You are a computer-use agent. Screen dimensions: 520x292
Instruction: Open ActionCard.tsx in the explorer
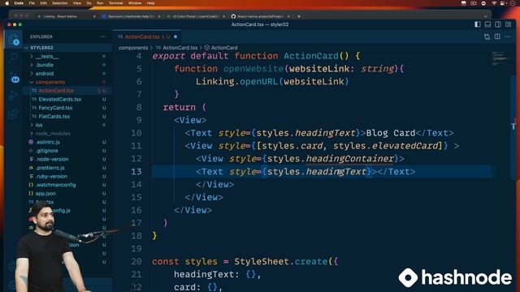(56, 91)
